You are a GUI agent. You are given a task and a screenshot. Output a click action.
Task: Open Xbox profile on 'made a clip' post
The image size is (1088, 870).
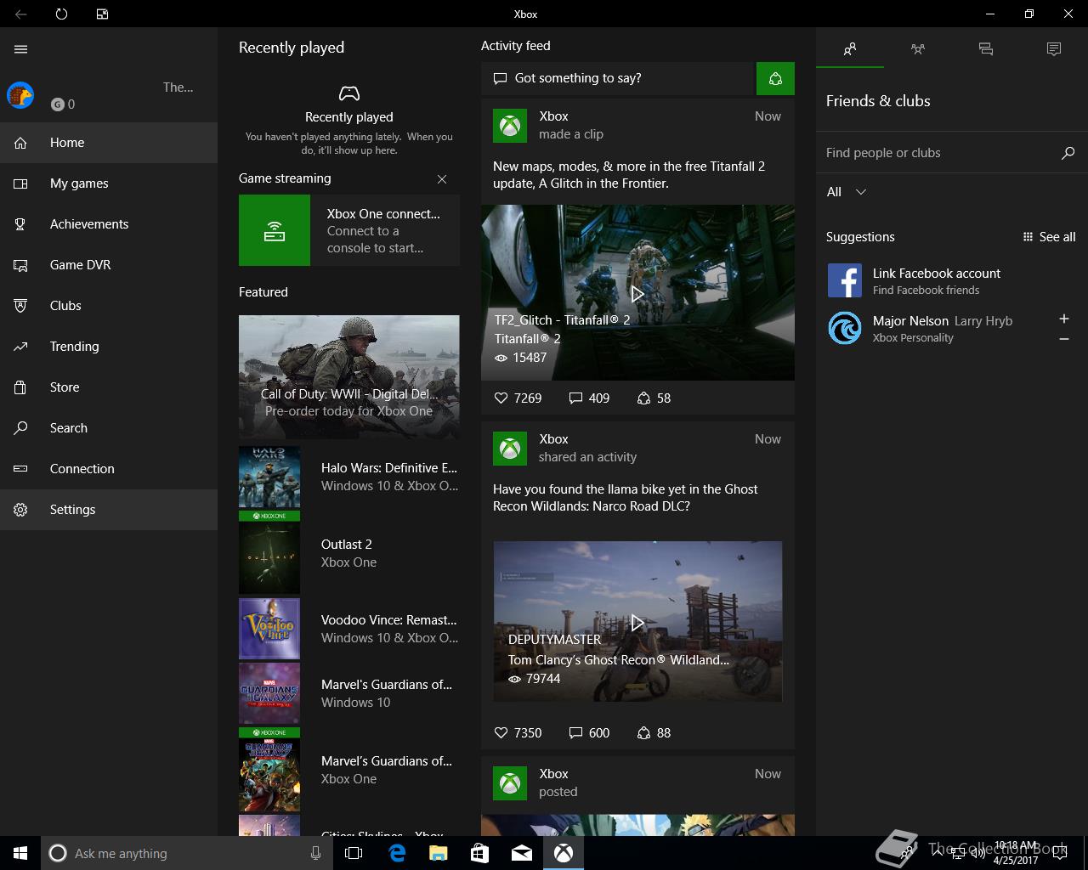pyautogui.click(x=510, y=126)
